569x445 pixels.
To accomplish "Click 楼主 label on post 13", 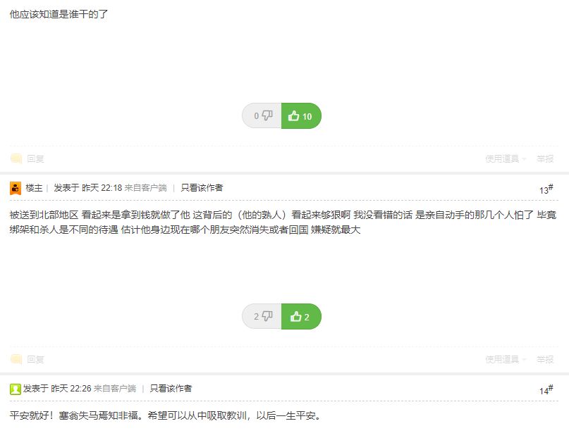I will [34, 188].
